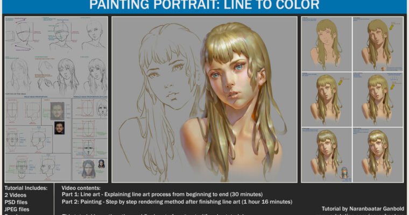Open the middle-left painting step thumbnail

click(x=326, y=99)
